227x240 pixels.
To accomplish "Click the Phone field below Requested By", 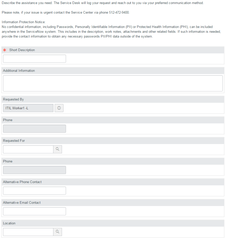I will click(x=35, y=129).
